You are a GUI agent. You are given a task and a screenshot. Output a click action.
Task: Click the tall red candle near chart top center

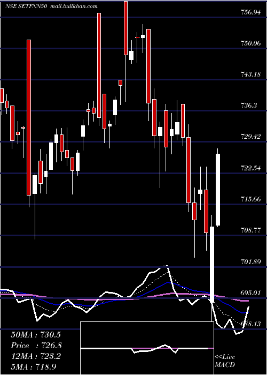point(125,28)
